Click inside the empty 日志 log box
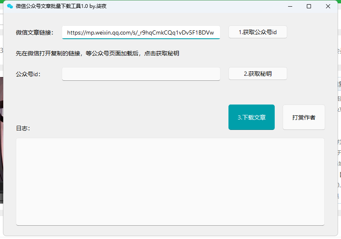Image resolution: width=341 pixels, height=239 pixels. (170, 182)
